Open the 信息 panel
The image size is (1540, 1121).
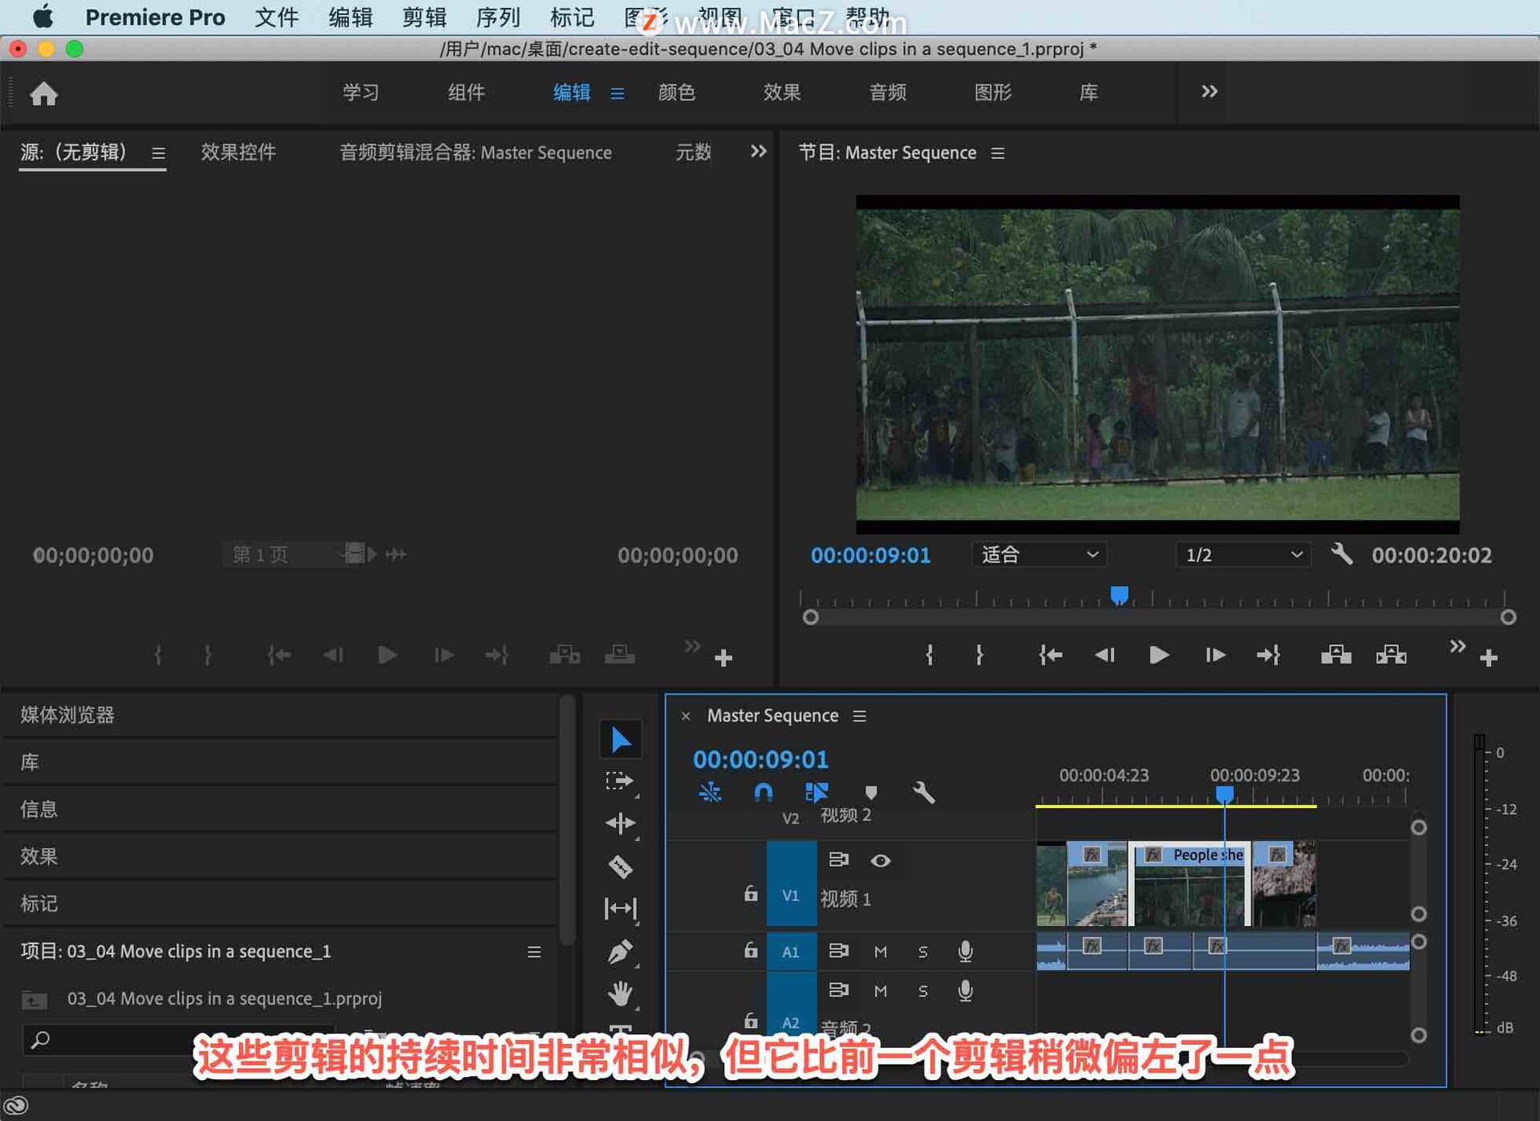38,809
